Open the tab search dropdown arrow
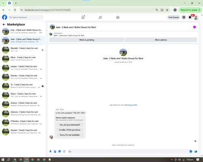The image size is (203, 162). (x=3, y=3)
